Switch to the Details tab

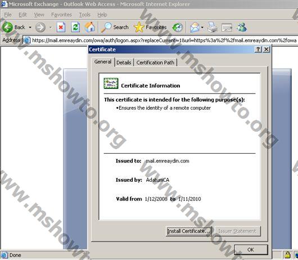tap(124, 62)
